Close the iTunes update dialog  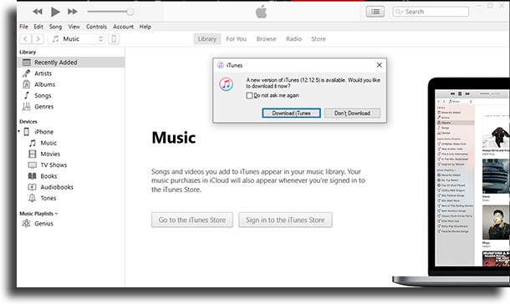pos(380,65)
